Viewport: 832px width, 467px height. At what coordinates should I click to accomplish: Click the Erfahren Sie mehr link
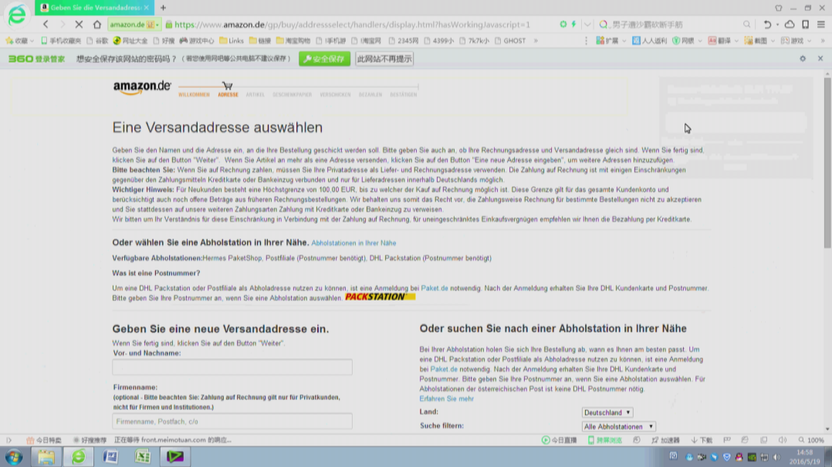(446, 398)
